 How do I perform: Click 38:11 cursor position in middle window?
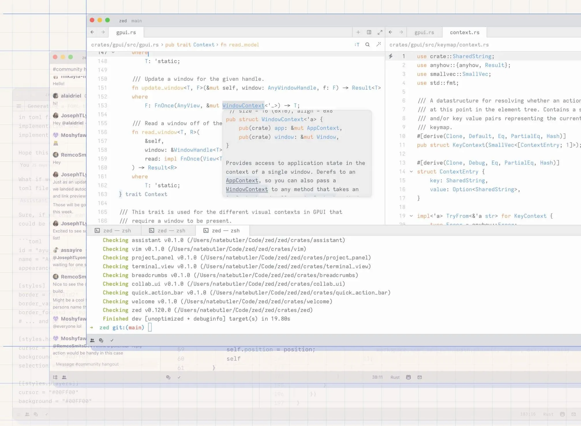pos(377,377)
